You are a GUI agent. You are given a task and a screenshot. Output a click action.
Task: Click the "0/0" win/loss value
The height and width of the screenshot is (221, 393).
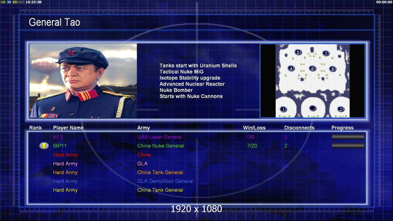tap(250, 137)
